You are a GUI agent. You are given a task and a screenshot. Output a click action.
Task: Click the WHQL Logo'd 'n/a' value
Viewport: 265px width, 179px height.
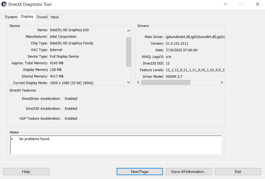coord(168,57)
